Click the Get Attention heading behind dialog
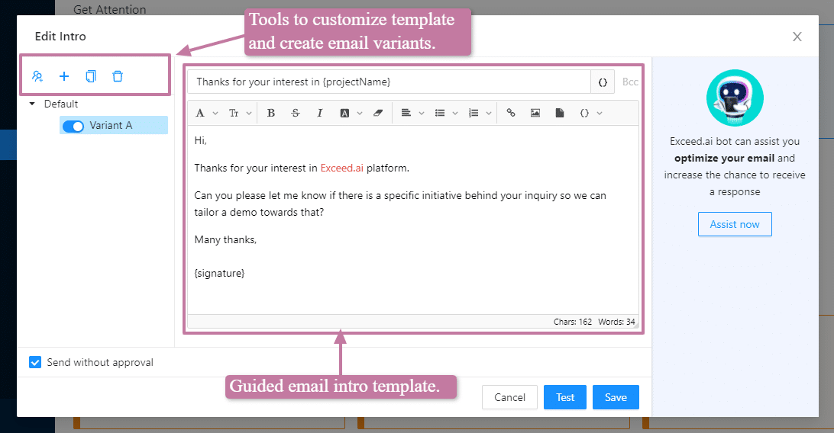 pos(109,9)
